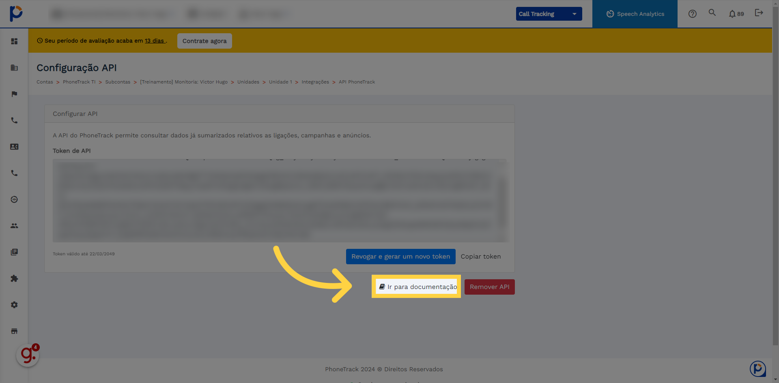The image size is (779, 383).
Task: Click the Configuração API heading
Action: 77,68
